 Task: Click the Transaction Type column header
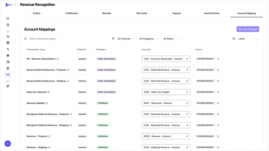[36, 49]
